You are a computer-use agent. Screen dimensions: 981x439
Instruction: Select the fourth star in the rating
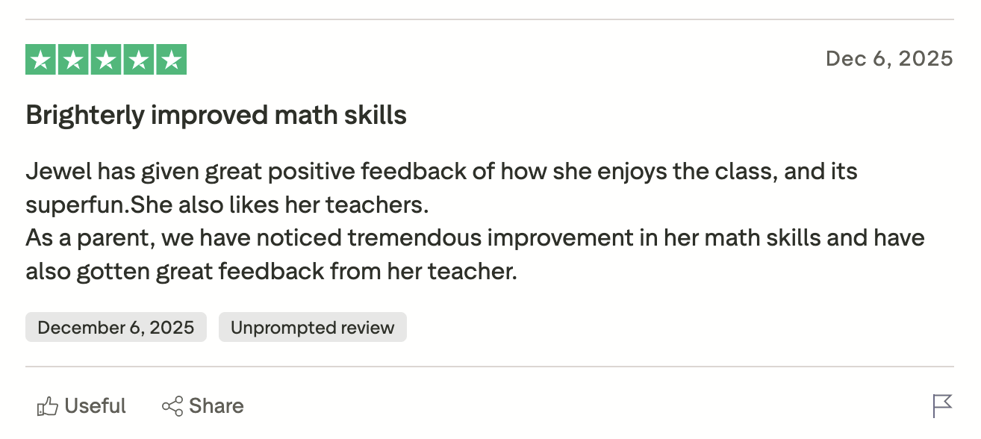pos(139,60)
